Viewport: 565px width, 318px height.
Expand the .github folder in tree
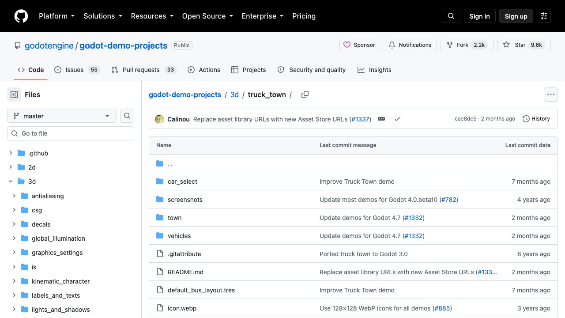(x=11, y=153)
